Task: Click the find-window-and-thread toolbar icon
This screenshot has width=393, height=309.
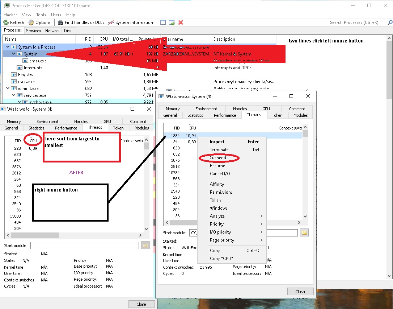Action: point(172,22)
